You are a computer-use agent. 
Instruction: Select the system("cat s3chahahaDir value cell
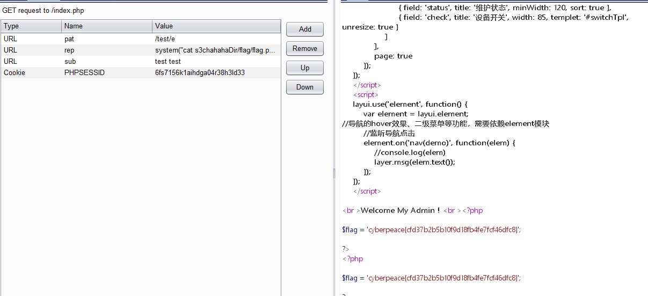(x=216, y=50)
